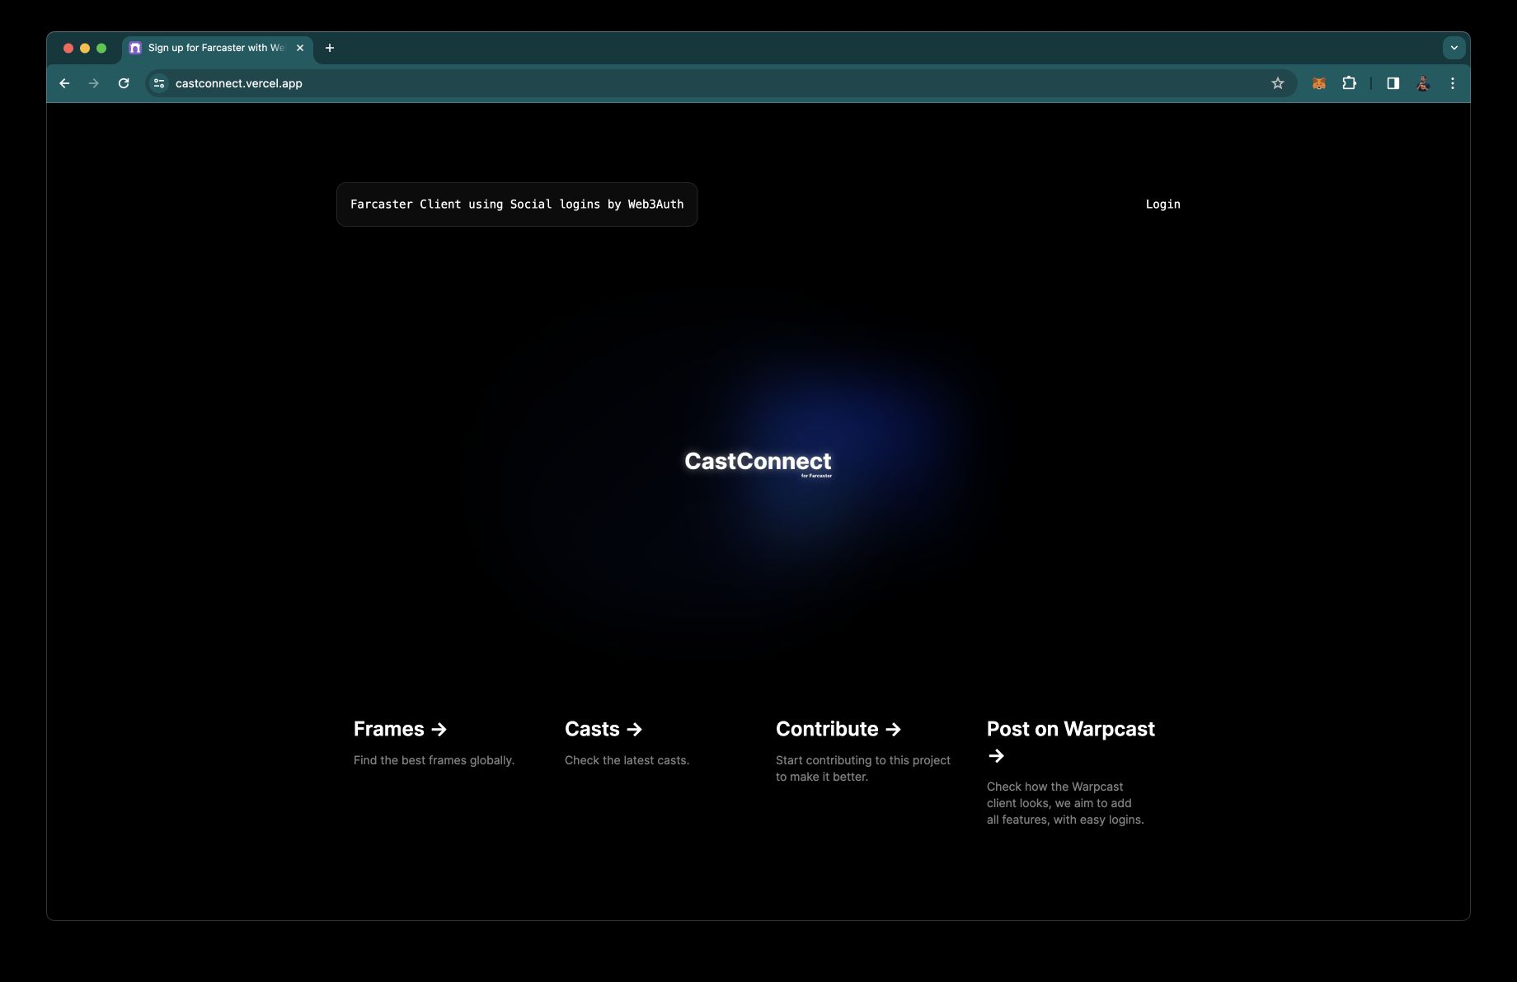Select the Sign up for Farcaster tab

coord(218,48)
